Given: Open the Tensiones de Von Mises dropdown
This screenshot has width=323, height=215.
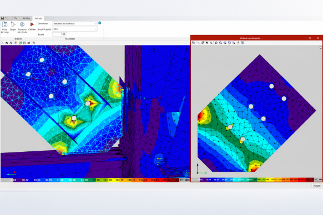Looking at the screenshot, I should tap(75, 24).
